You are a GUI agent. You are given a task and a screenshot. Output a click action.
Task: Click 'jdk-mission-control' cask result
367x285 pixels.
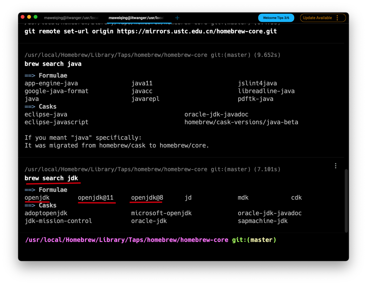58,221
